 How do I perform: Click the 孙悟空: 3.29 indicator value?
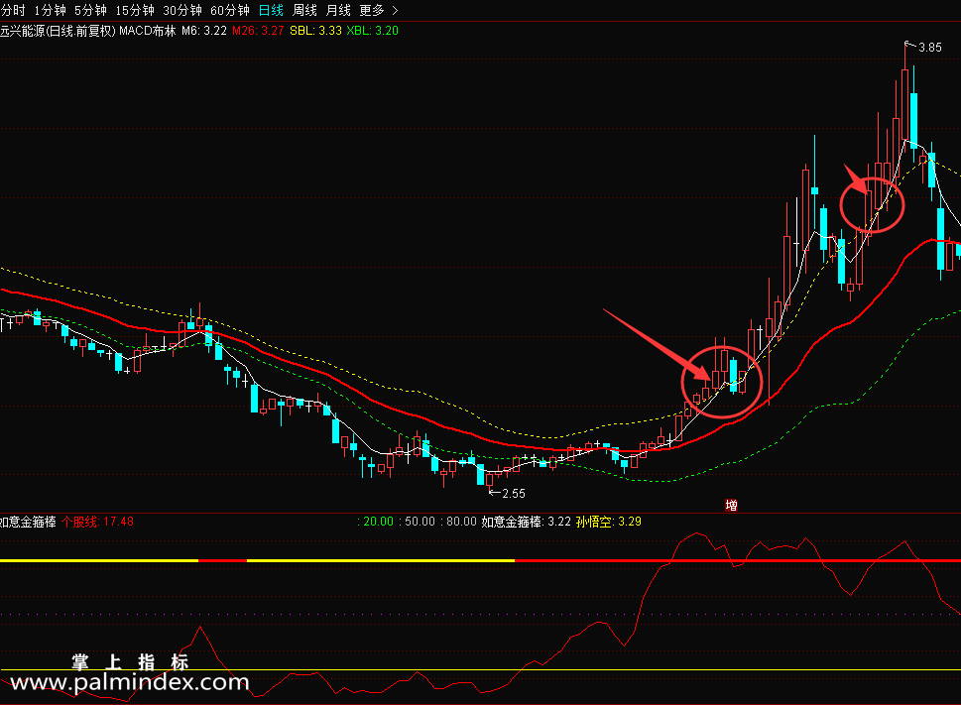coord(609,522)
